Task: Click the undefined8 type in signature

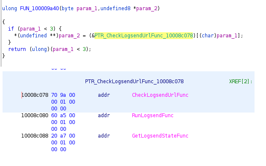Action: (x=115, y=8)
